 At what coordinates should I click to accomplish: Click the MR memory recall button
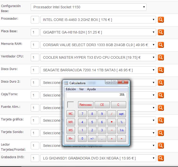(70, 122)
